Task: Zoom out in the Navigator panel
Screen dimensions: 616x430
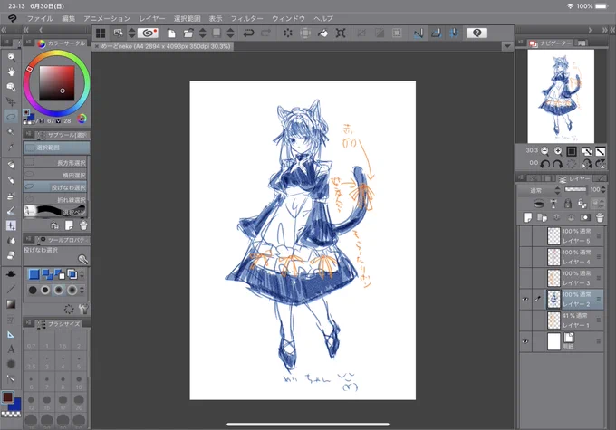Action: click(545, 151)
